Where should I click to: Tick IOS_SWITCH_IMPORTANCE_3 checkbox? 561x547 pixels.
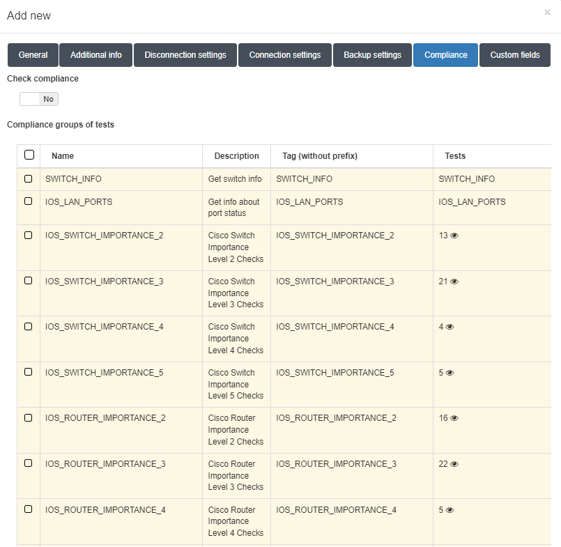29,281
